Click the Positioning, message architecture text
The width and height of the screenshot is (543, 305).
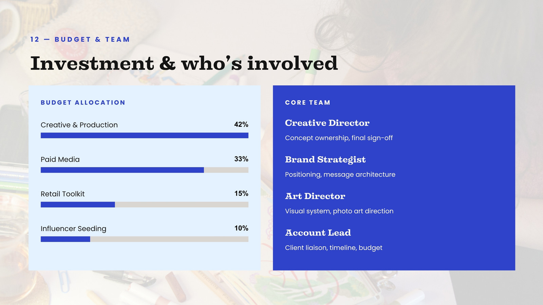click(340, 175)
